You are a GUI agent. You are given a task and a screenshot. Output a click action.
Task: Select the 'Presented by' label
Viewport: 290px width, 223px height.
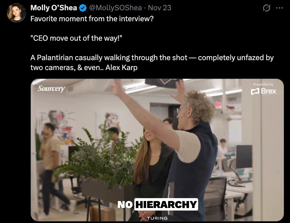click(x=263, y=84)
